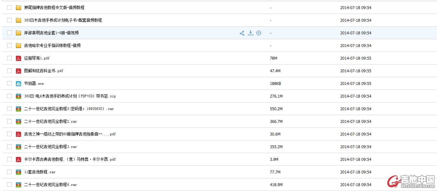Click the PDF icon of 征服琴海1.pdf
This screenshot has width=437, height=191.
18,58
